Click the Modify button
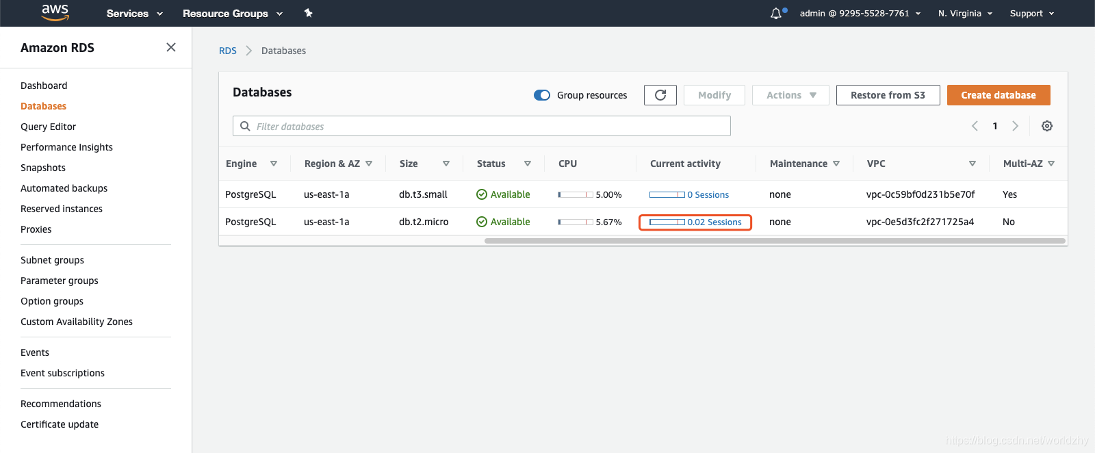This screenshot has height=453, width=1095. coord(714,95)
